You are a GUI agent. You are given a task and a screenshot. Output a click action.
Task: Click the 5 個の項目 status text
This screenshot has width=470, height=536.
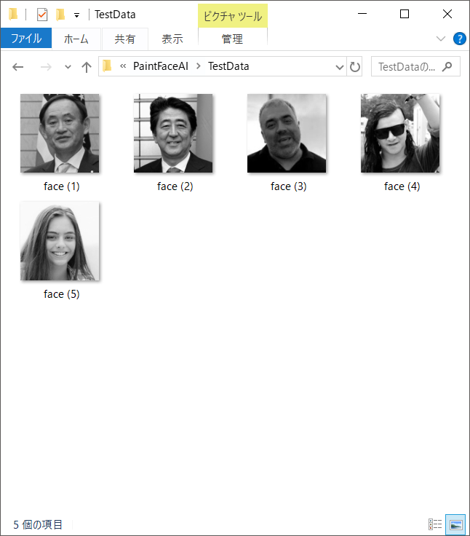pos(38,524)
